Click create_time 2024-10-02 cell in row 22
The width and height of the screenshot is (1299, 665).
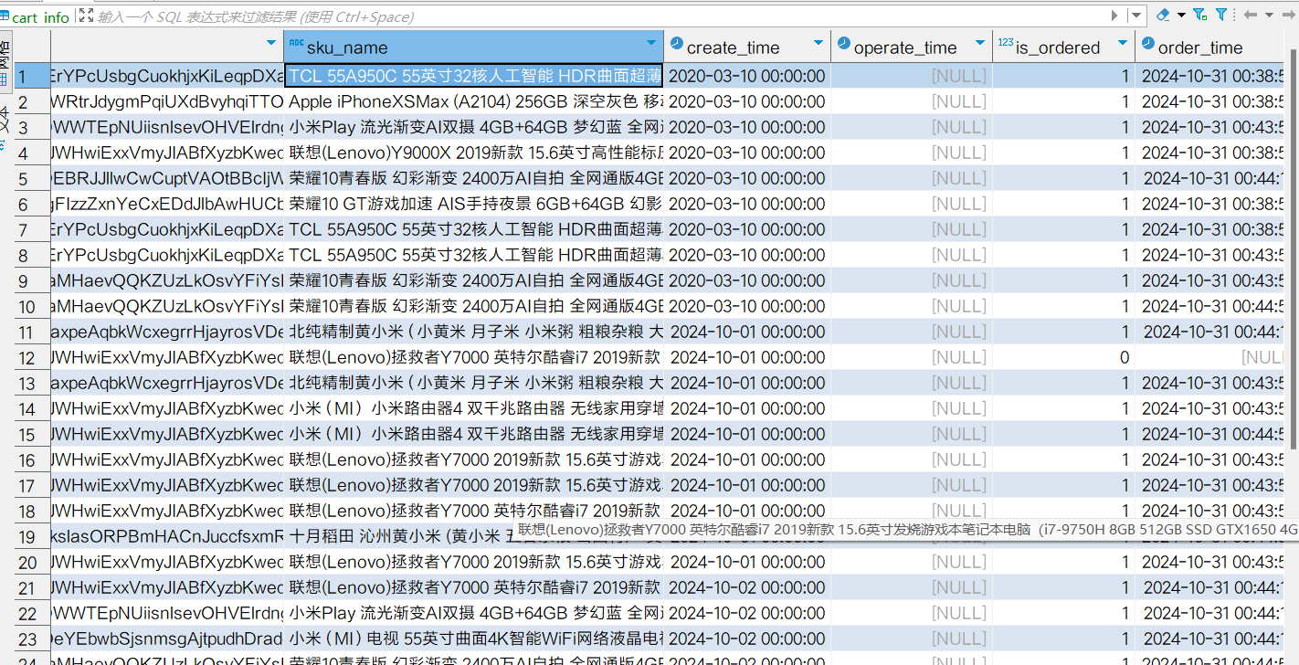(747, 613)
